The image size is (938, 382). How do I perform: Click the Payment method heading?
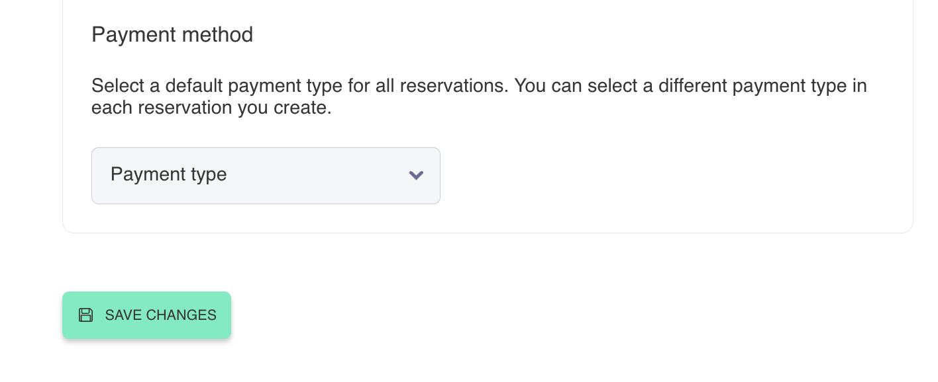tap(172, 34)
